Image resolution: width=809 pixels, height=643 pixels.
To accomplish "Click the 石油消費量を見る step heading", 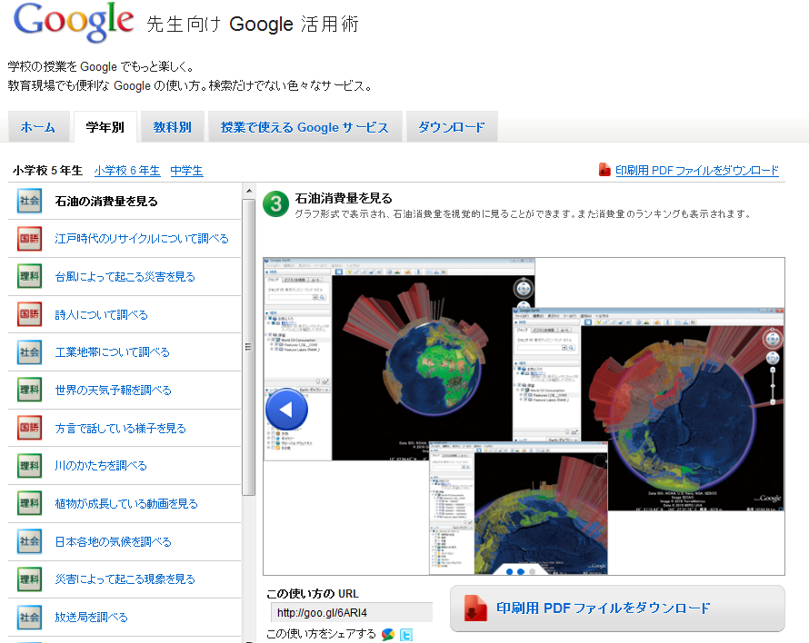I will click(x=344, y=199).
